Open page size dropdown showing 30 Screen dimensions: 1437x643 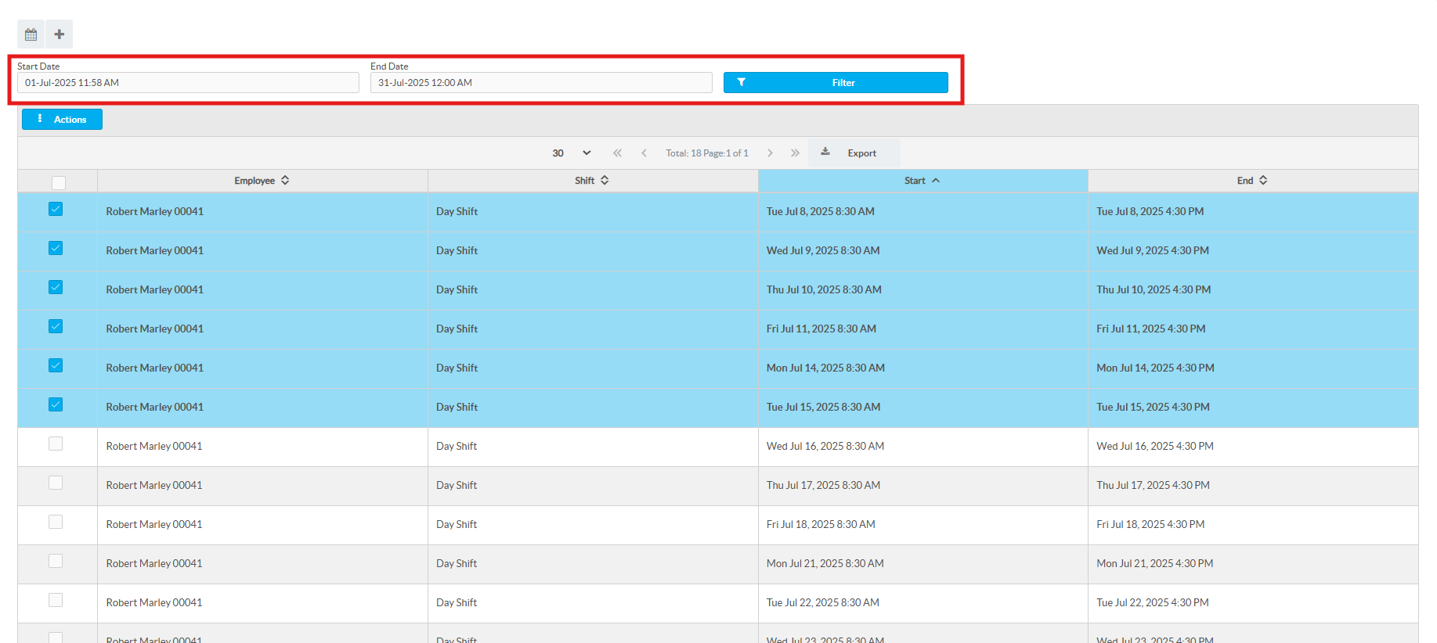(x=571, y=153)
